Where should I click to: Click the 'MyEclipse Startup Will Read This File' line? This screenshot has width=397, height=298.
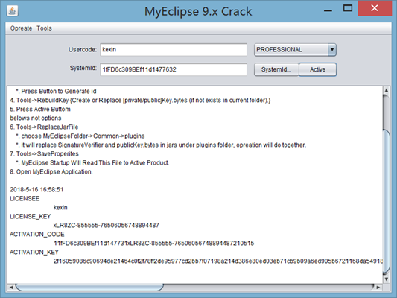point(92,163)
